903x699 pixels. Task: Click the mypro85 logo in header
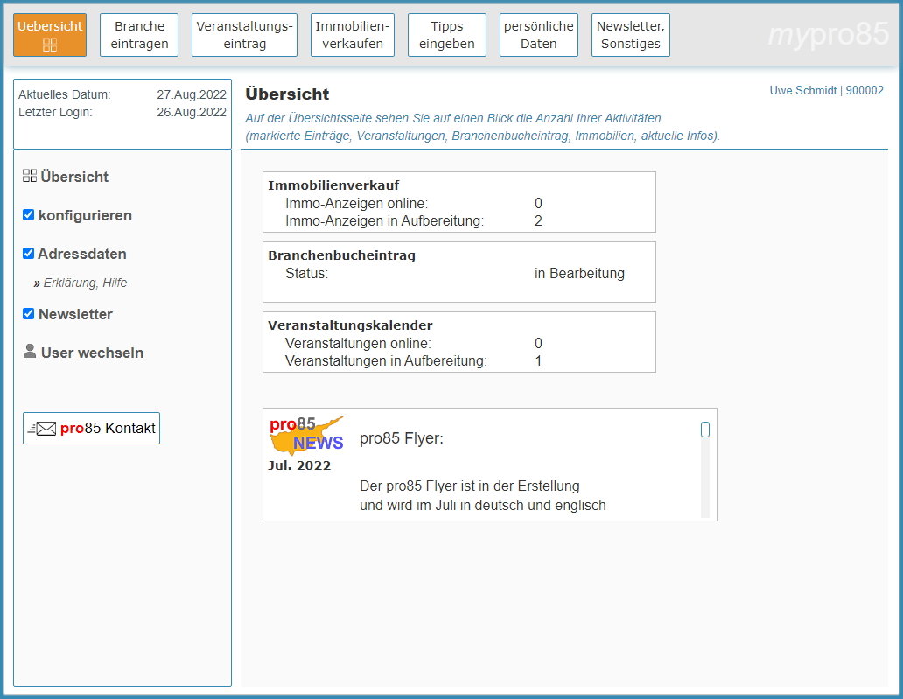827,35
